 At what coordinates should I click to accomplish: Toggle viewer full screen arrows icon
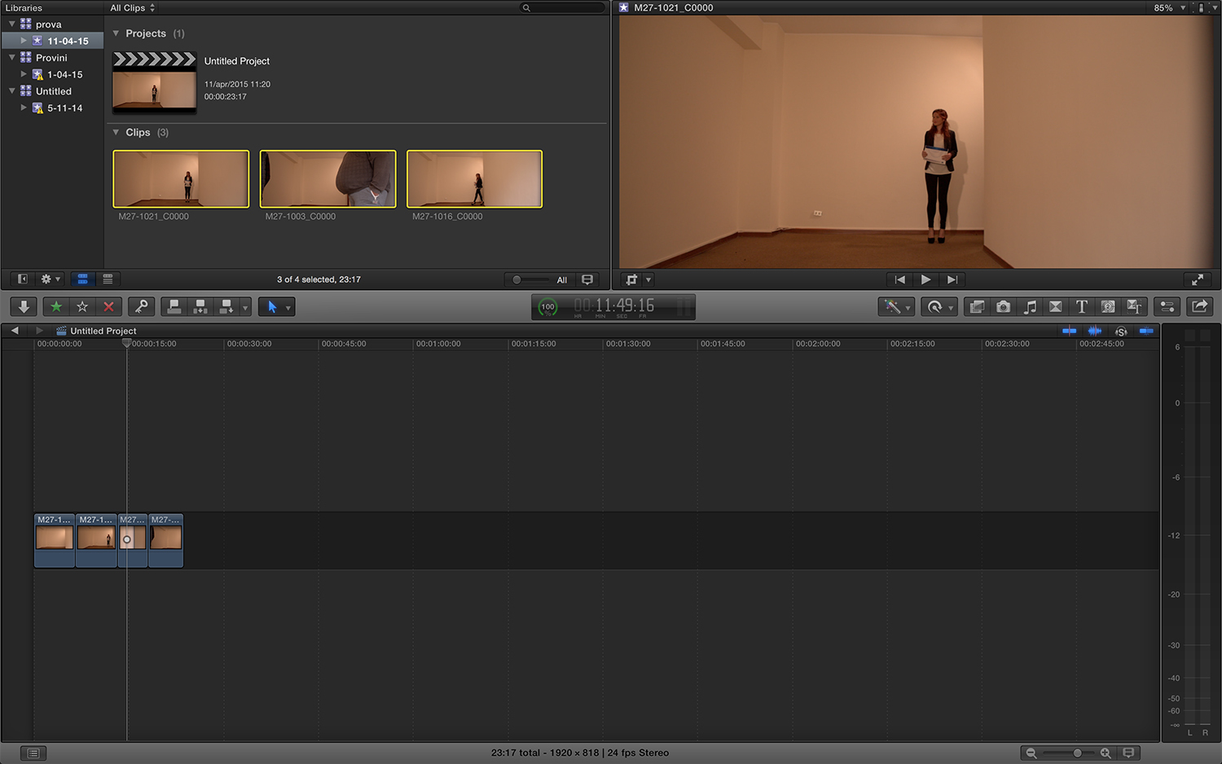click(x=1198, y=279)
